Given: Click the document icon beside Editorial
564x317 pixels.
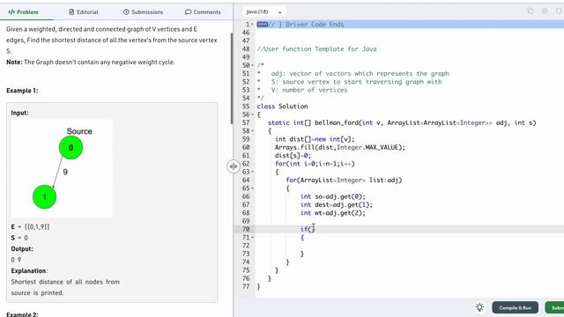Looking at the screenshot, I should tap(71, 11).
